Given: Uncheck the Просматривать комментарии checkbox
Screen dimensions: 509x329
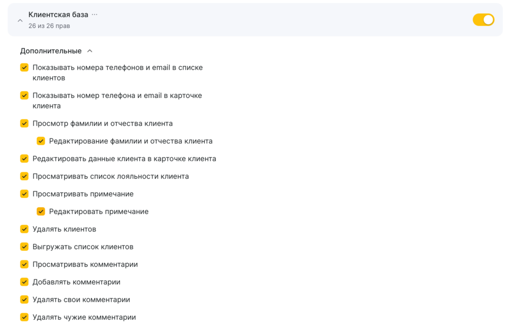Looking at the screenshot, I should [24, 264].
